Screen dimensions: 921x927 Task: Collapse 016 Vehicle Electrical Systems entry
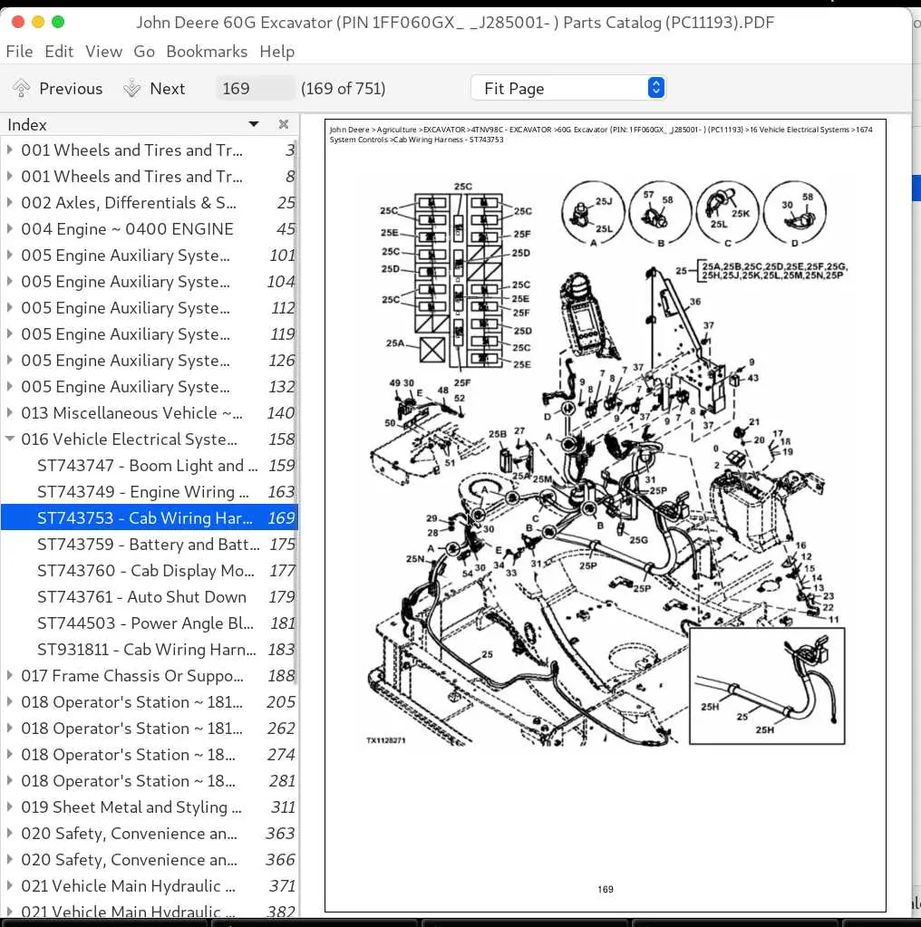coord(9,439)
